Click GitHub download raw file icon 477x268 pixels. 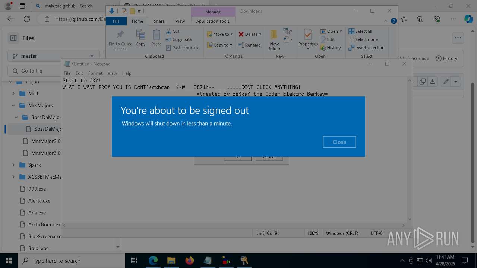432,82
